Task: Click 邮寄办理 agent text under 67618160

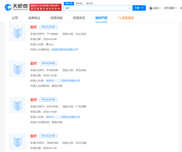Action: pos(57,122)
